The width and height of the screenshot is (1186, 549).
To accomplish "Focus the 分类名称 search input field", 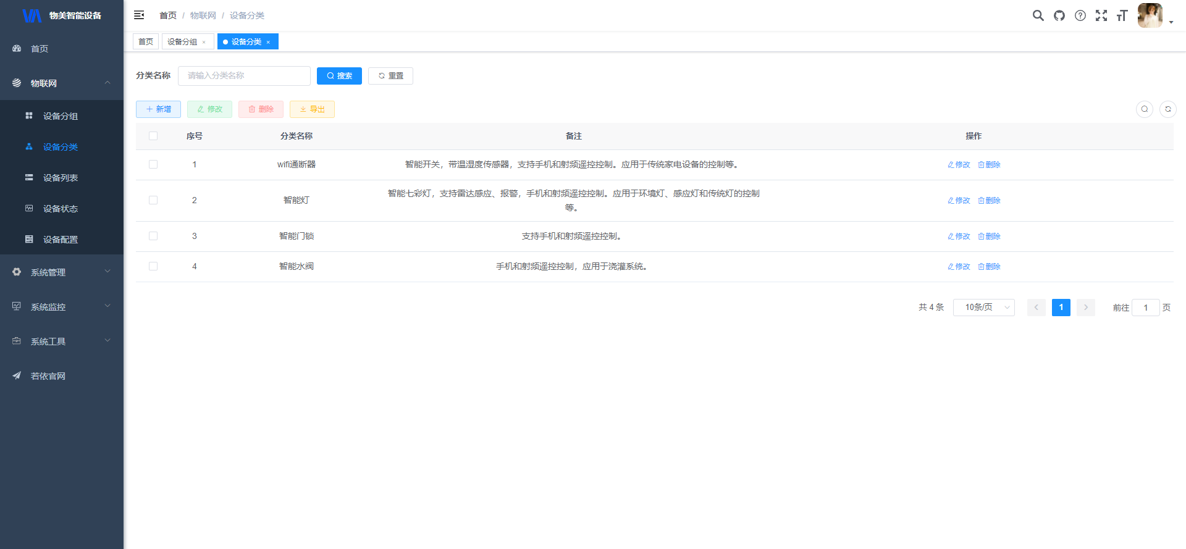I will [244, 75].
